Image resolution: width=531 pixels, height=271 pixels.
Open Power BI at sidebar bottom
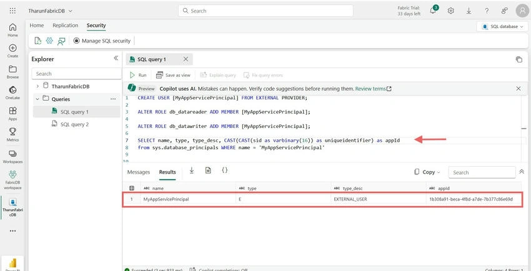pyautogui.click(x=12, y=264)
